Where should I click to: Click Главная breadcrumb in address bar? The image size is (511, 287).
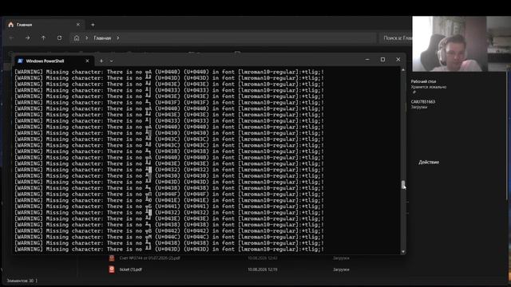click(102, 38)
